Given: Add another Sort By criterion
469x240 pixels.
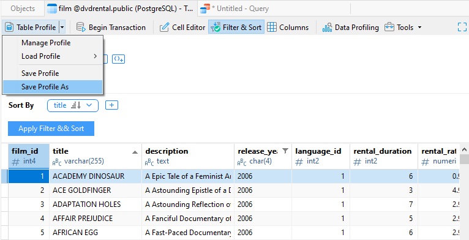Looking at the screenshot, I should [x=111, y=105].
